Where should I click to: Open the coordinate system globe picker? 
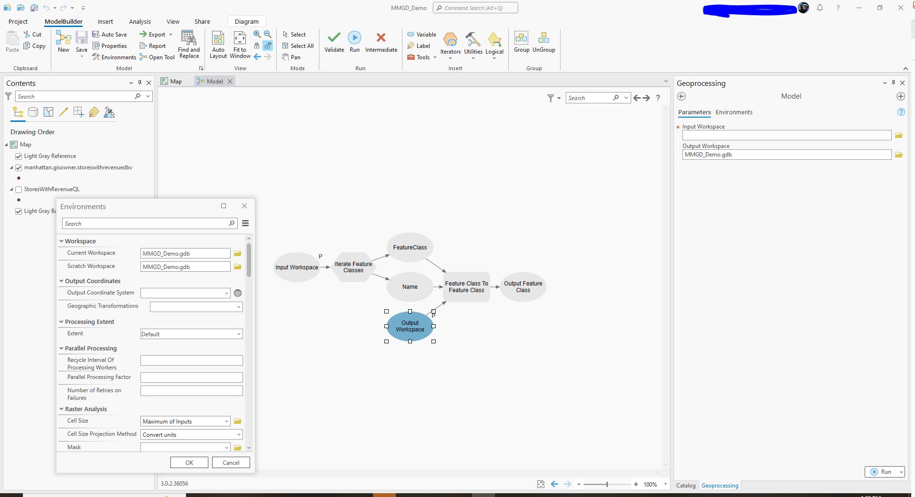238,293
